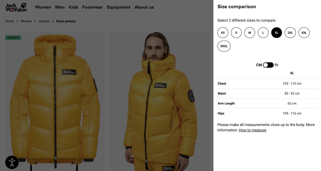Open the Women menu
Image resolution: width=321 pixels, height=171 pixels.
[43, 7]
